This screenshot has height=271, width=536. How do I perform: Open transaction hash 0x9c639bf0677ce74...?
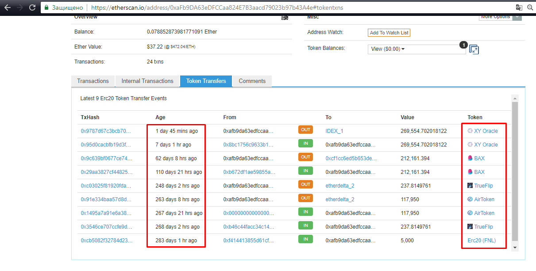tap(106, 158)
